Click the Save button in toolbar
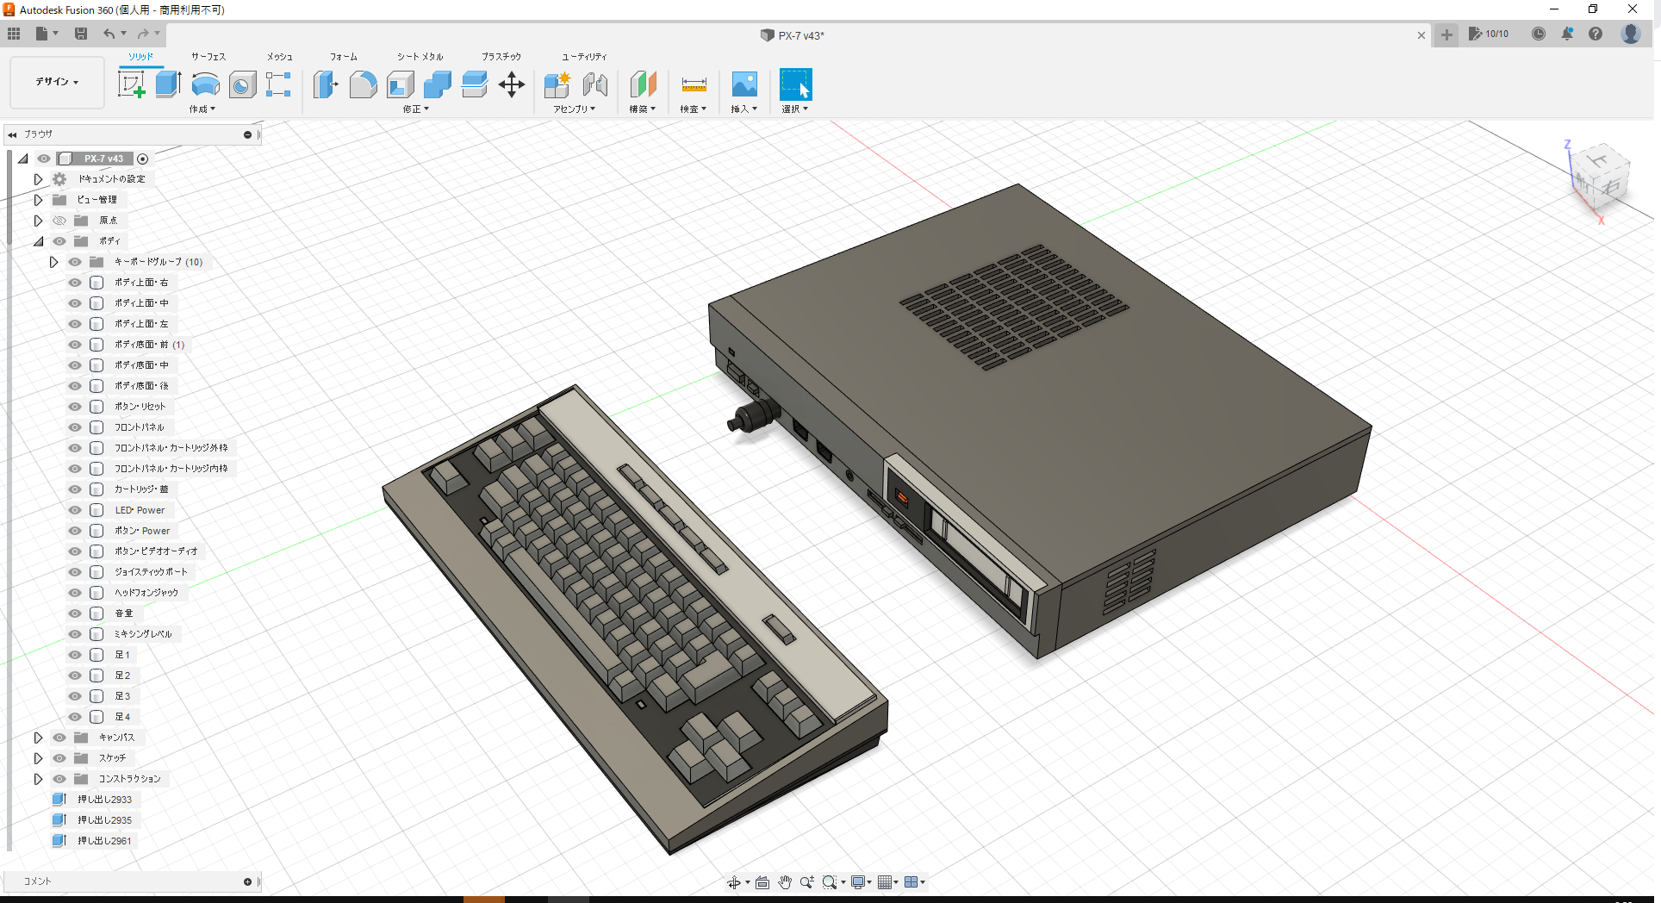 click(81, 34)
